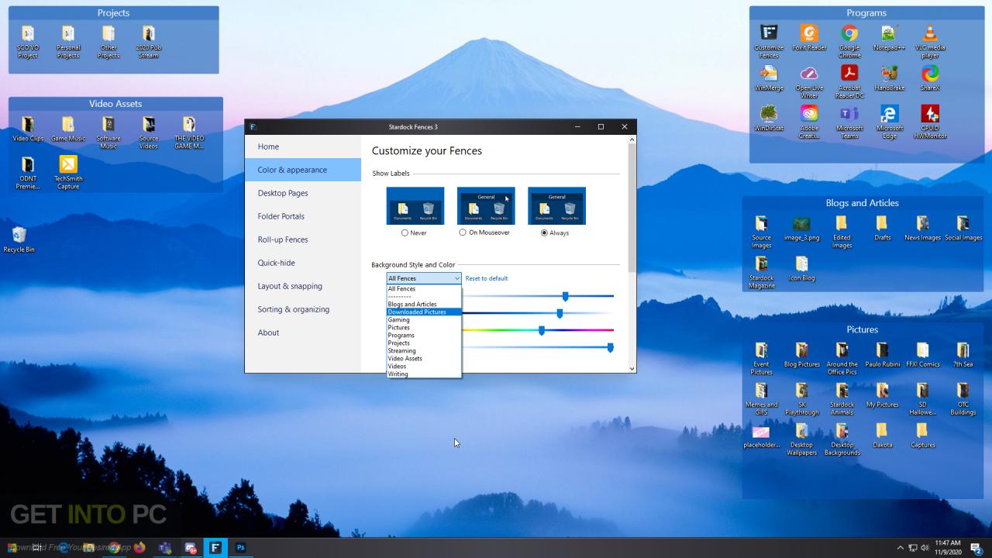992x558 pixels.
Task: Open the Color & appearance section
Action: (303, 170)
